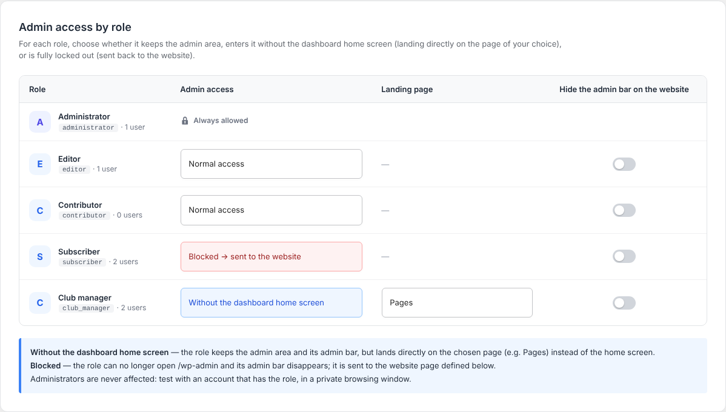Click the Club manager 'C' avatar icon
The width and height of the screenshot is (726, 412).
(40, 303)
